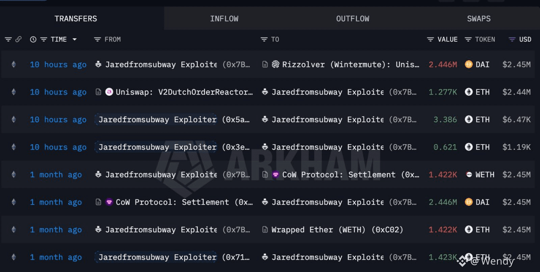This screenshot has height=272, width=540.
Task: Open '1 month ago' link in Wrapped Ether row
Action: click(56, 230)
